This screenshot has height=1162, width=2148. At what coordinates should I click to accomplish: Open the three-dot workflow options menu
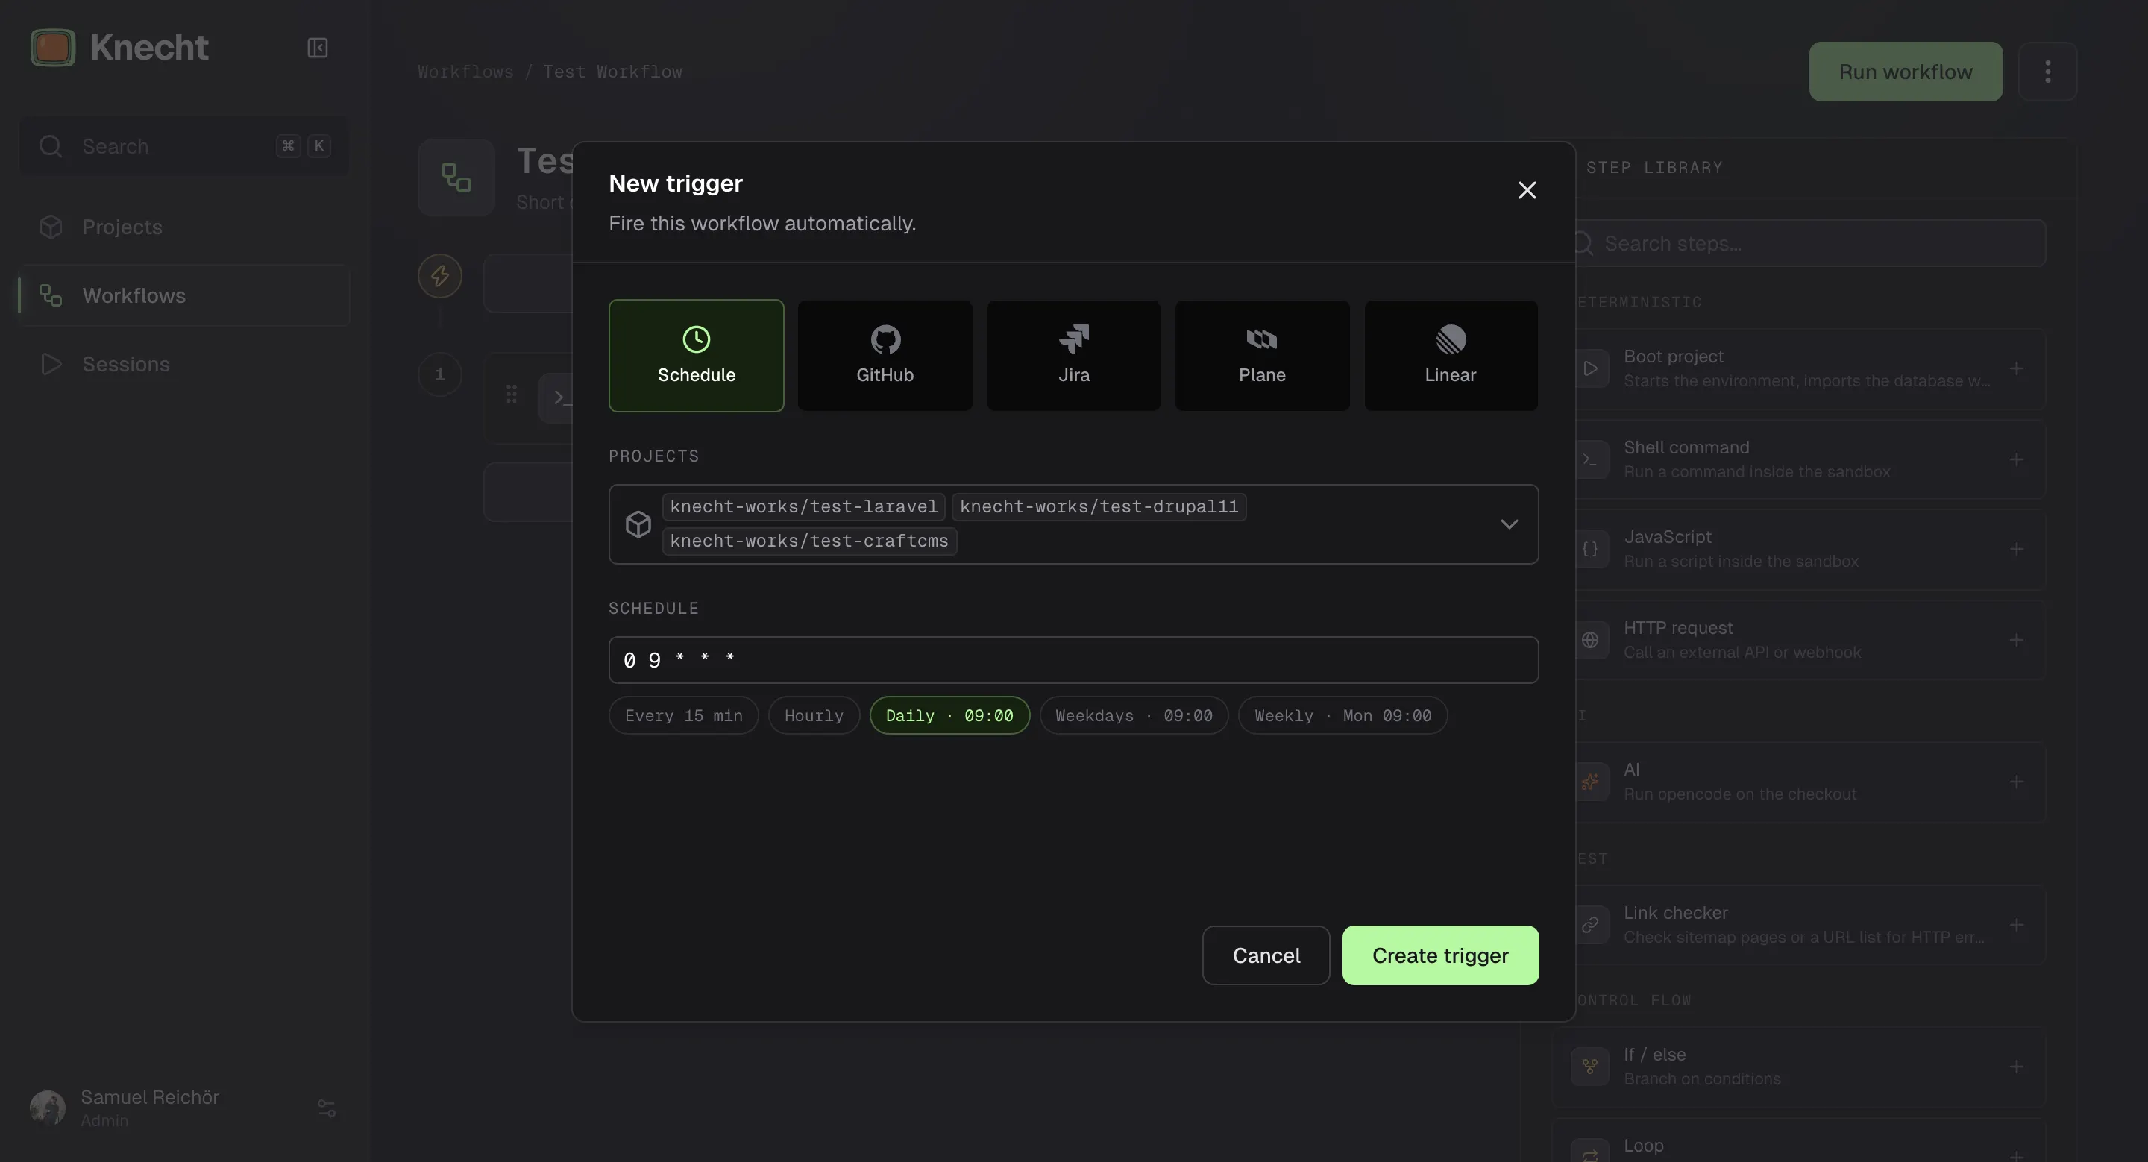pos(2047,72)
